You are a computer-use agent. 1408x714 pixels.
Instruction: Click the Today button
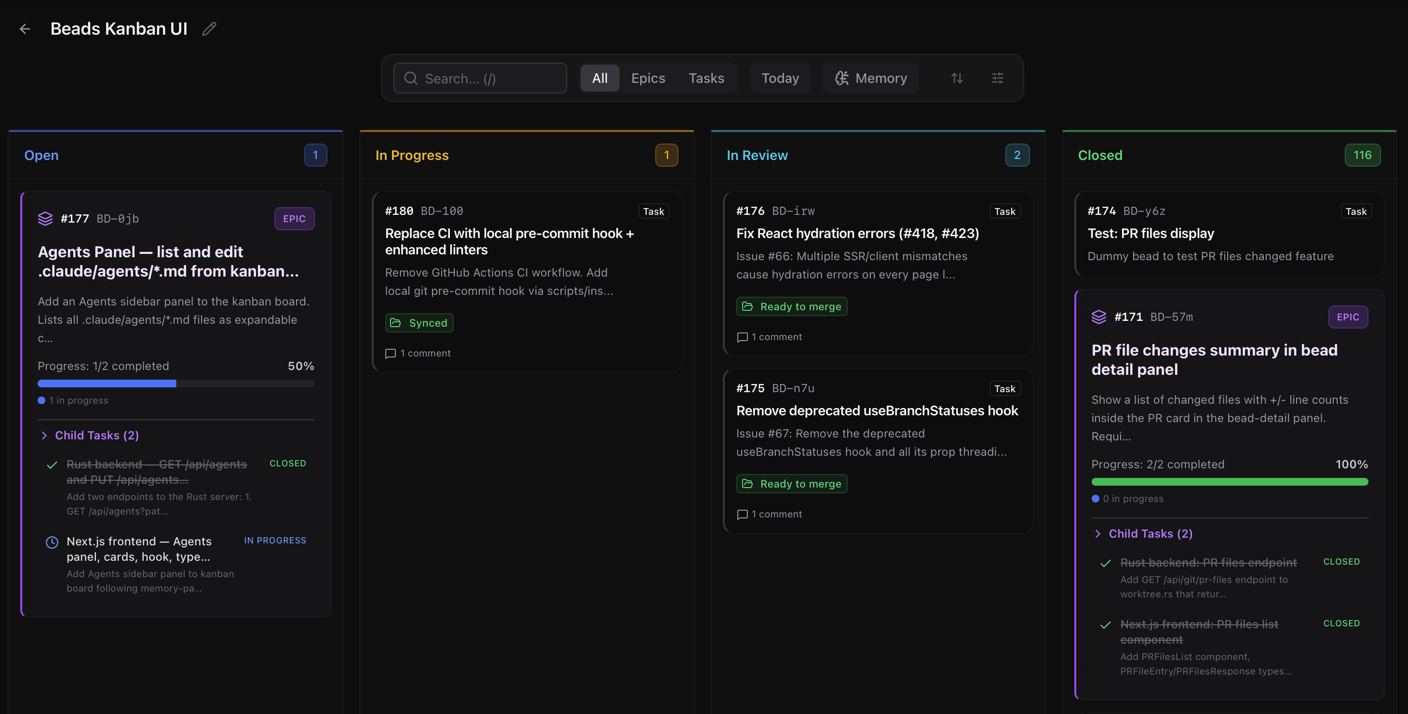(x=780, y=78)
